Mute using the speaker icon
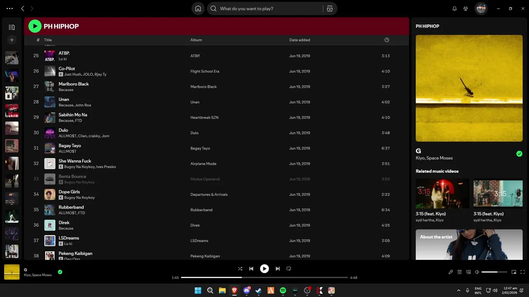Screen dimensions: 529x297 pyautogui.click(x=477, y=272)
